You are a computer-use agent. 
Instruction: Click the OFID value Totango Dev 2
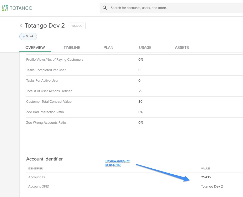coord(212,186)
